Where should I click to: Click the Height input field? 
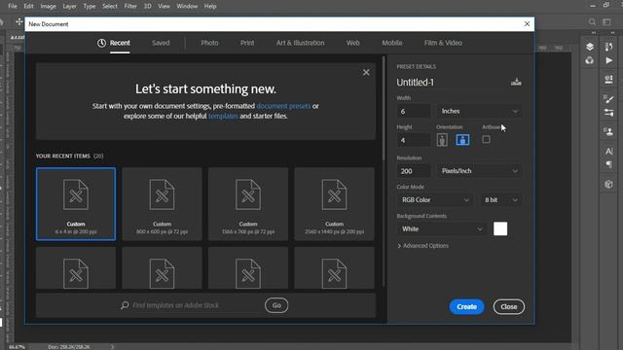point(413,140)
